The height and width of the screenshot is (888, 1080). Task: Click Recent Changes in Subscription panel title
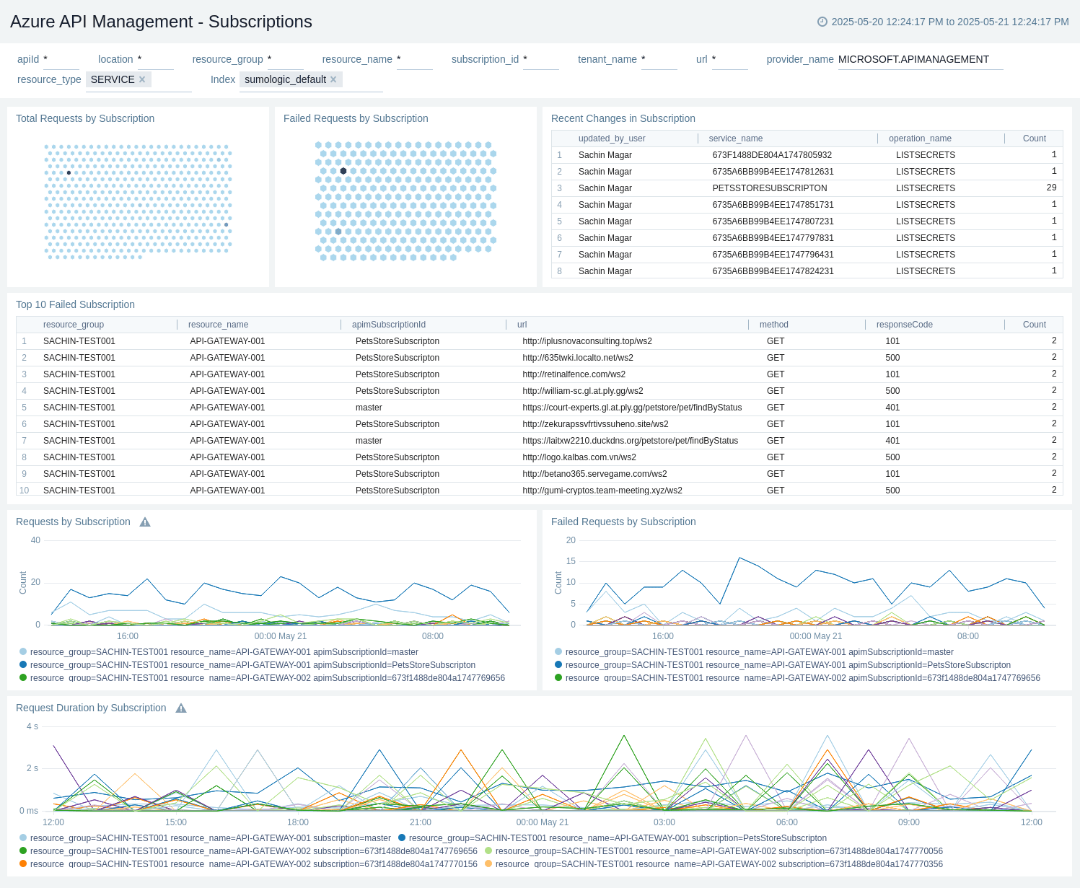click(x=623, y=118)
